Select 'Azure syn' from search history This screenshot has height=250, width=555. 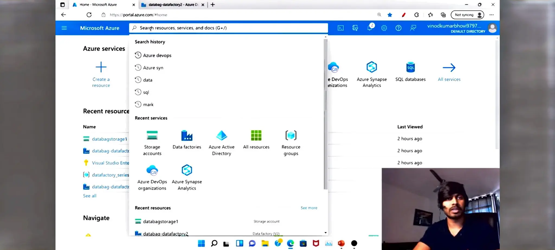click(x=153, y=68)
